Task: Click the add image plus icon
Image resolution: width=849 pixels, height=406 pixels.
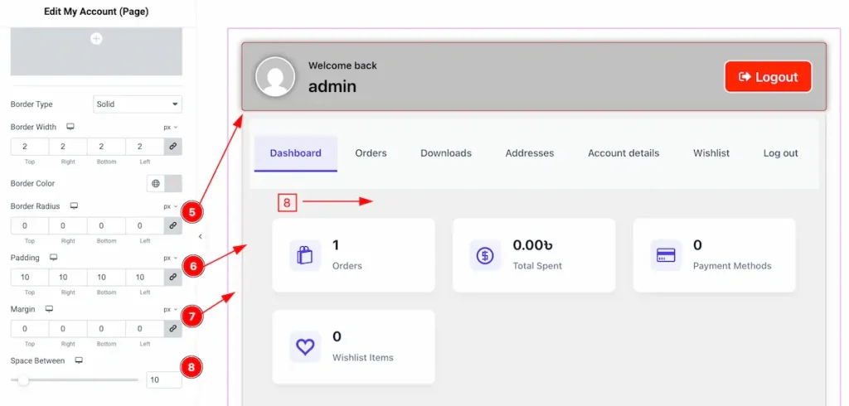Action: coord(96,39)
